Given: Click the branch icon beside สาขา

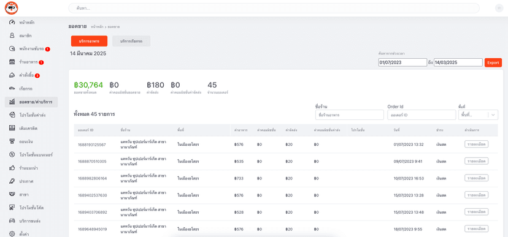Looking at the screenshot, I should (12, 194).
